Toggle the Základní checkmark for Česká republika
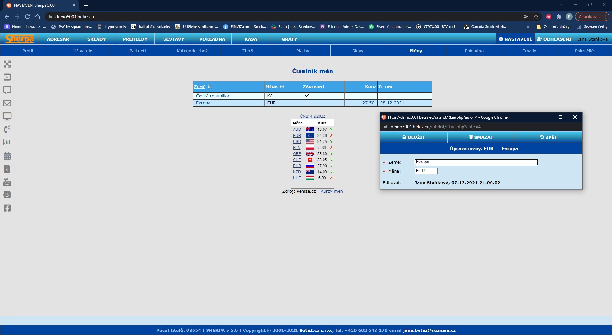This screenshot has width=612, height=335. tap(307, 95)
